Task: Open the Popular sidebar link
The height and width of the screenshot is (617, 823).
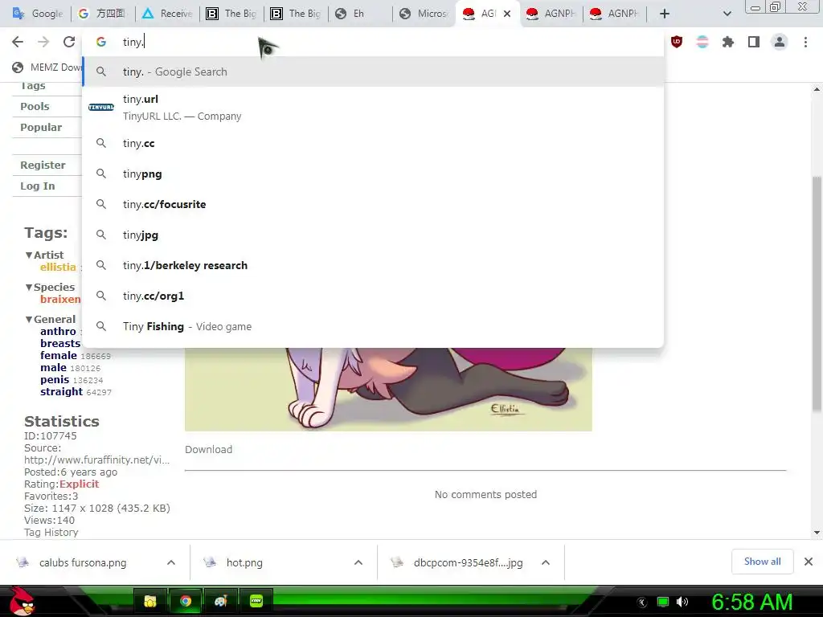Action: click(41, 128)
